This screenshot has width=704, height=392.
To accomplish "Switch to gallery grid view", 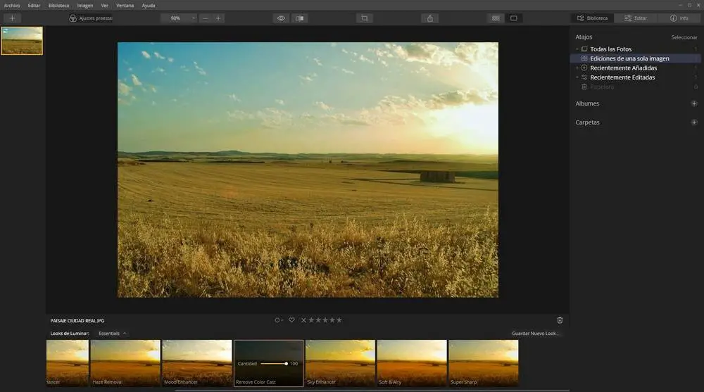I will point(496,18).
